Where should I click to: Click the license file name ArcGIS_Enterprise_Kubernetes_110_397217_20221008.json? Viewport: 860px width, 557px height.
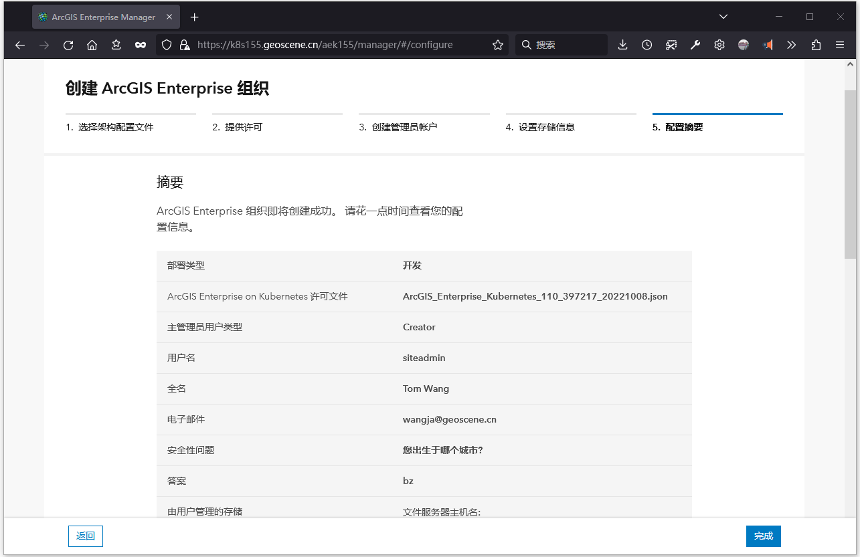coord(535,296)
